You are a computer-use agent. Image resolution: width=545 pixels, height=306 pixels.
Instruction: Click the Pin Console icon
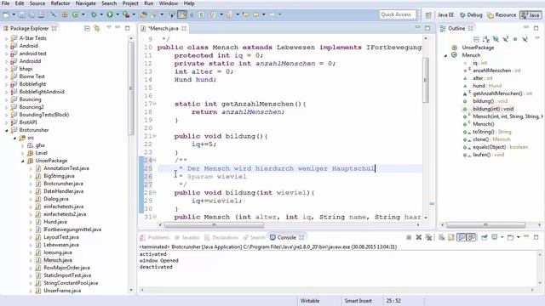tap(485, 237)
